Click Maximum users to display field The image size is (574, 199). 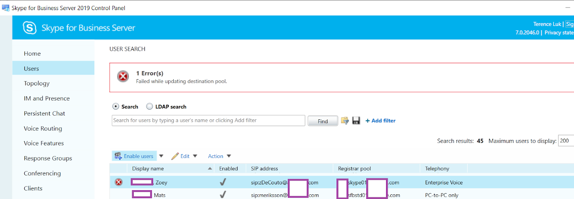click(x=566, y=141)
